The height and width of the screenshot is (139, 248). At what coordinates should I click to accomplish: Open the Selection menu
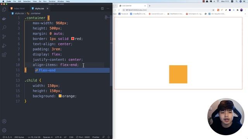click(x=27, y=1)
